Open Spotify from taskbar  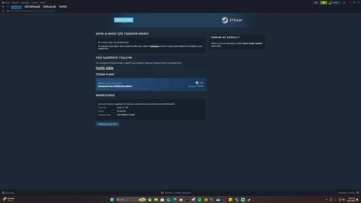(199, 200)
